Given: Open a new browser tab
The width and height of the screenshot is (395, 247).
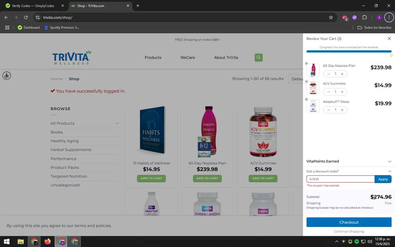Looking at the screenshot, I should [138, 6].
